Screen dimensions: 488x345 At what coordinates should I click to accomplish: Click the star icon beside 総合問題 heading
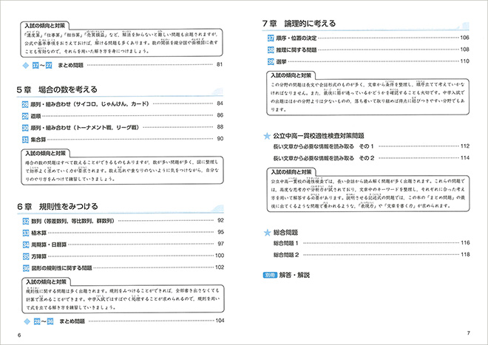pyautogui.click(x=267, y=233)
